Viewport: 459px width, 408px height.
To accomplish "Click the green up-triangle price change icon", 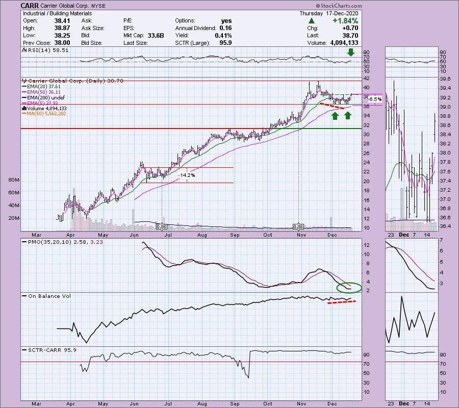I will [x=312, y=21].
